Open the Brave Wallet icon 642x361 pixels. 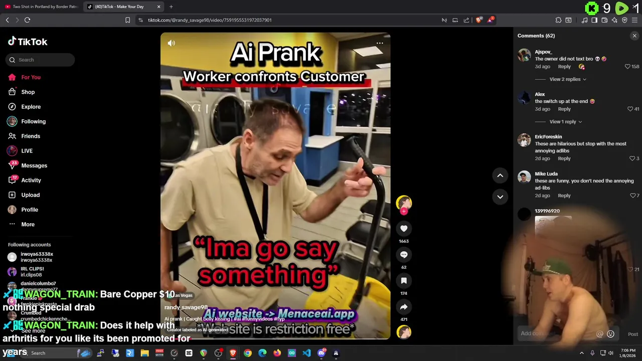(604, 20)
